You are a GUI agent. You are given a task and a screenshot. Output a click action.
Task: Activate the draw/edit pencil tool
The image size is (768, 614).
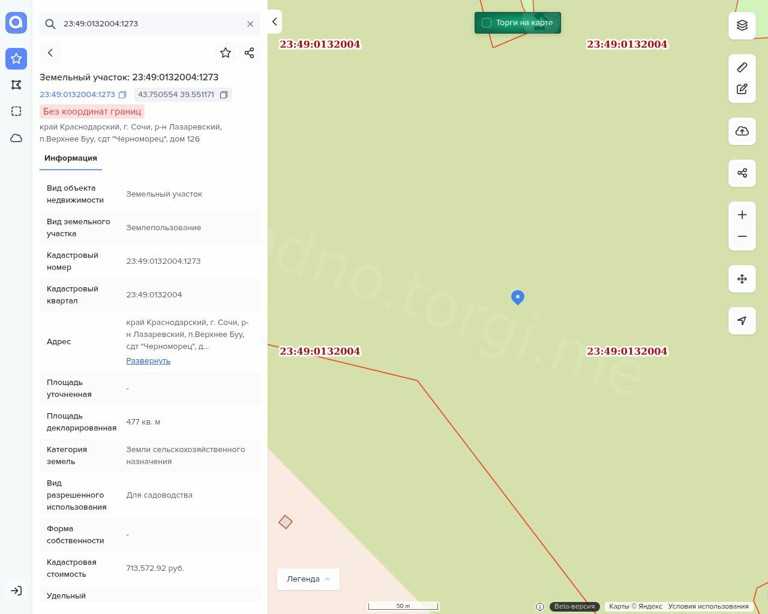click(742, 89)
